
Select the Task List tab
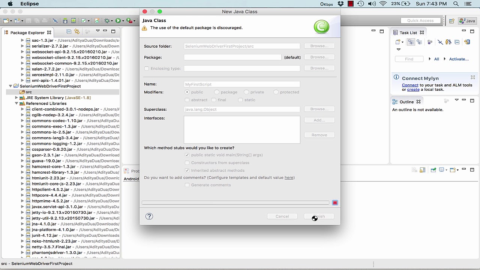pyautogui.click(x=408, y=33)
